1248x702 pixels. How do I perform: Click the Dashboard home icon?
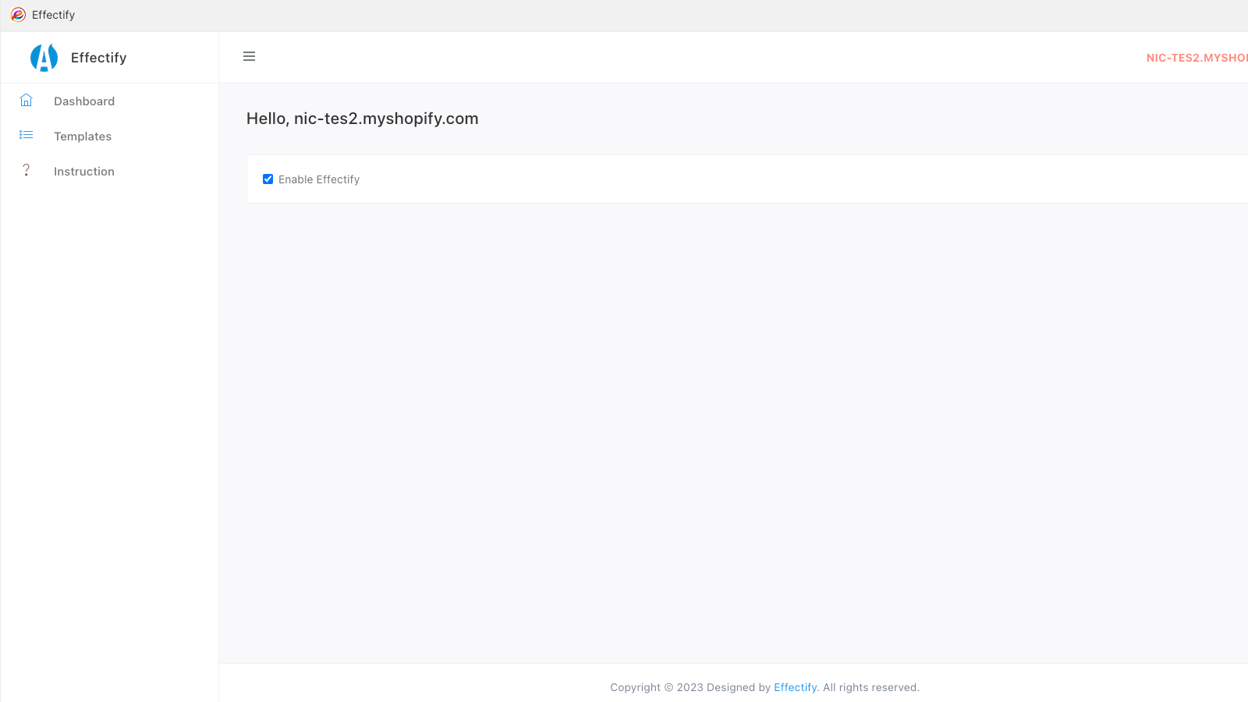tap(26, 100)
